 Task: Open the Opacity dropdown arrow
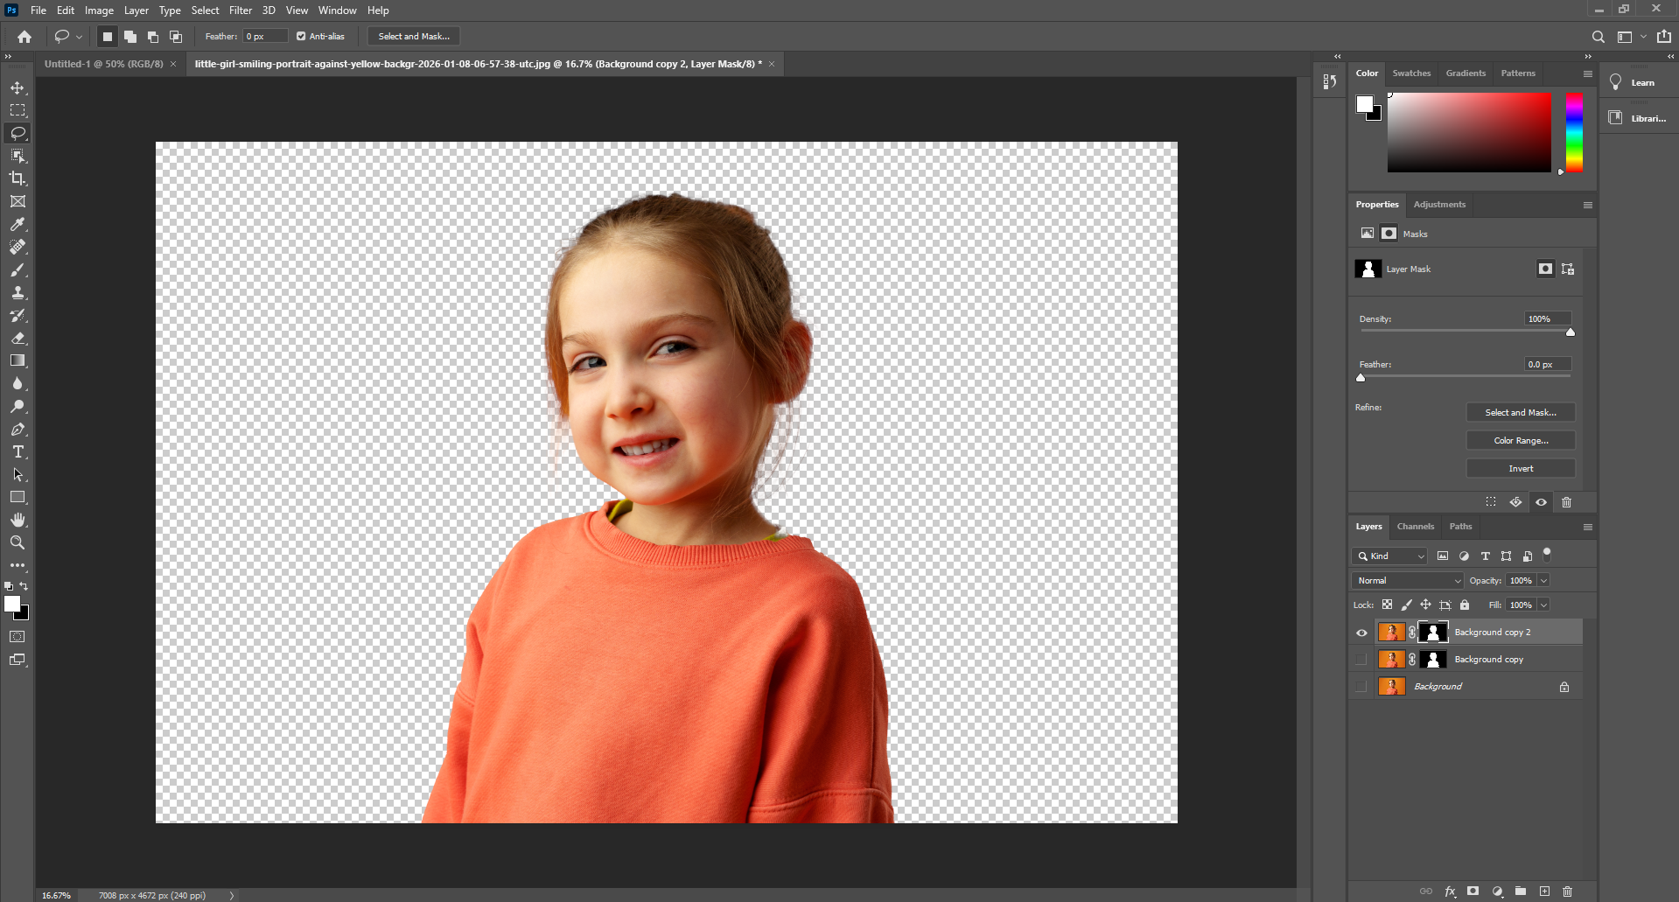1543,580
